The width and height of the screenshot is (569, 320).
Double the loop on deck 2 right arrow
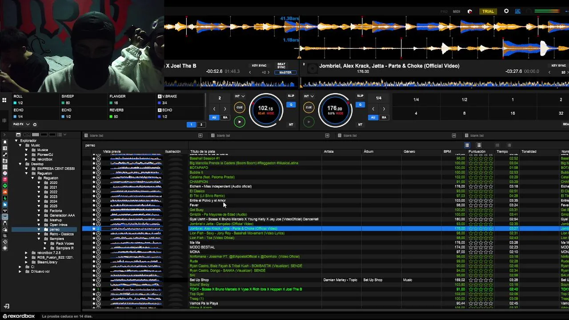384,109
